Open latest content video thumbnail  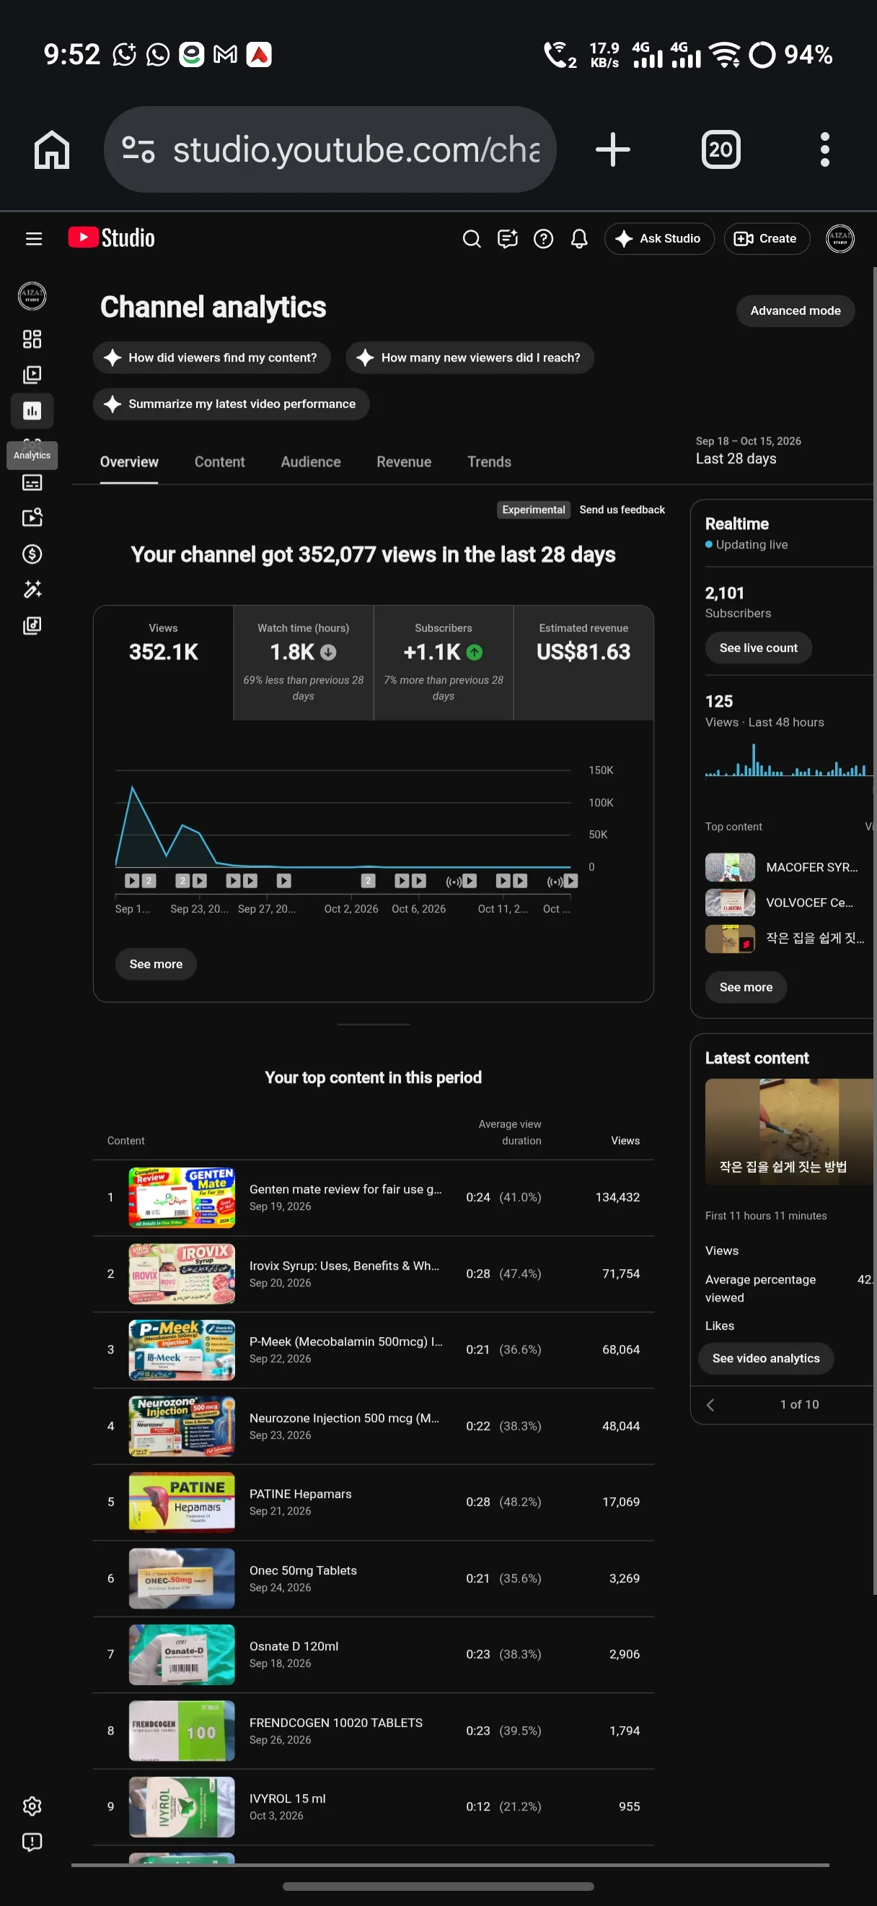pyautogui.click(x=789, y=1132)
